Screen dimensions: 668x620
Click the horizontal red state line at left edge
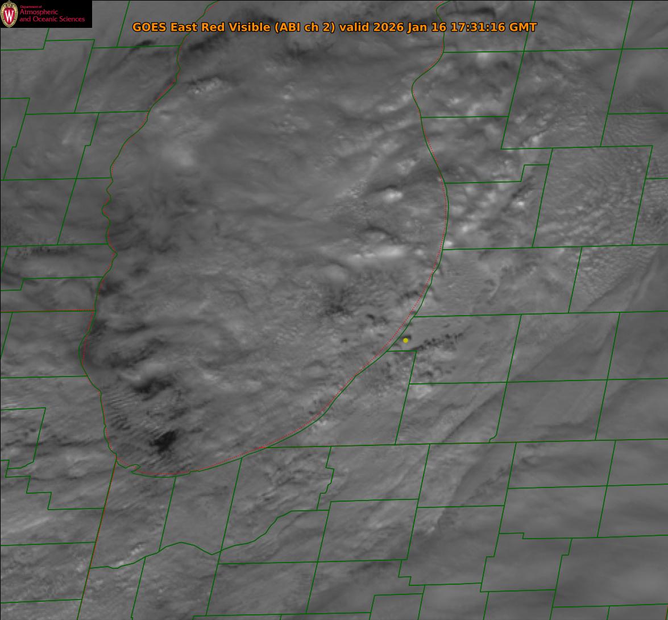pyautogui.click(x=45, y=311)
